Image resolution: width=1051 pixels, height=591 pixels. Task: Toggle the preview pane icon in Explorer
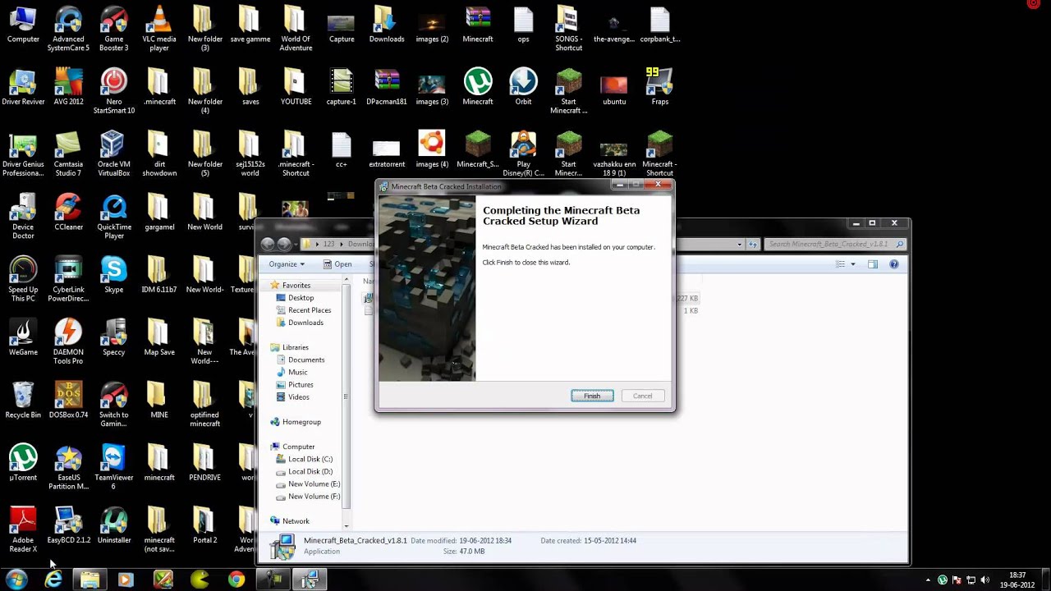click(873, 264)
